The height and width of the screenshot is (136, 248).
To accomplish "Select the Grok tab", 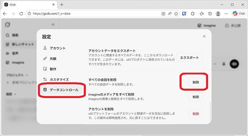I will click(30, 5).
